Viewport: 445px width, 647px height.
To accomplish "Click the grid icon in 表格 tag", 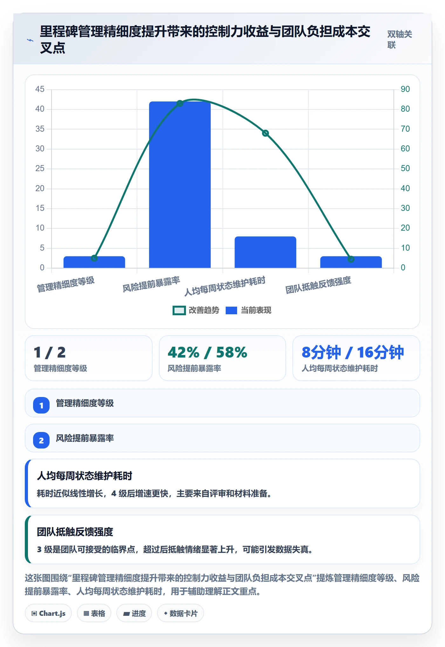I will (x=86, y=614).
